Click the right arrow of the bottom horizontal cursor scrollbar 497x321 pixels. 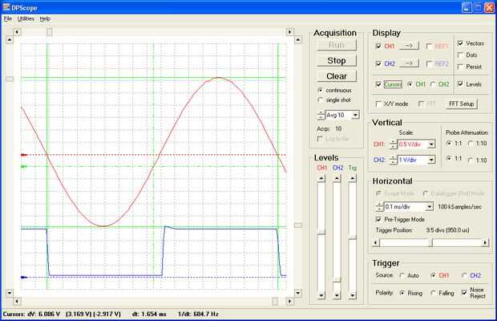click(x=289, y=301)
